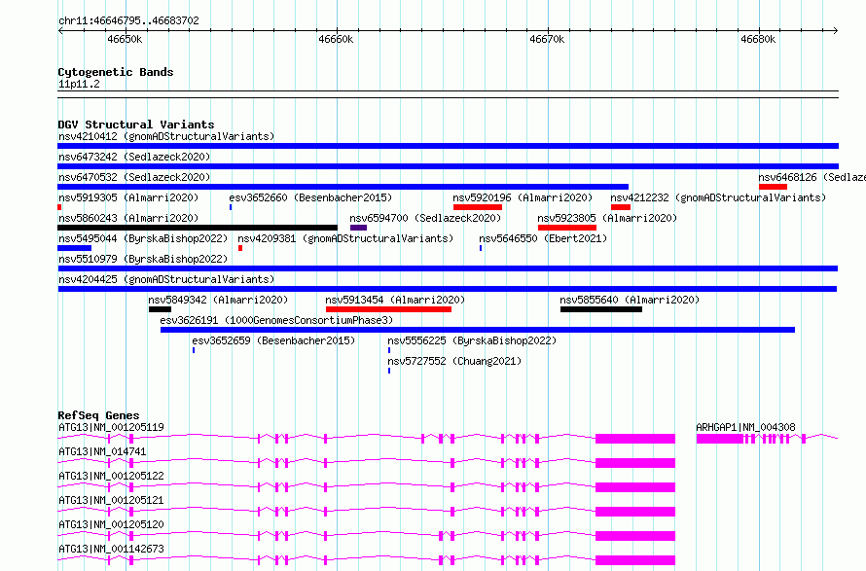This screenshot has height=571, width=866.
Task: Click nsv5646550 Ebert2021 variant label
Action: point(543,238)
